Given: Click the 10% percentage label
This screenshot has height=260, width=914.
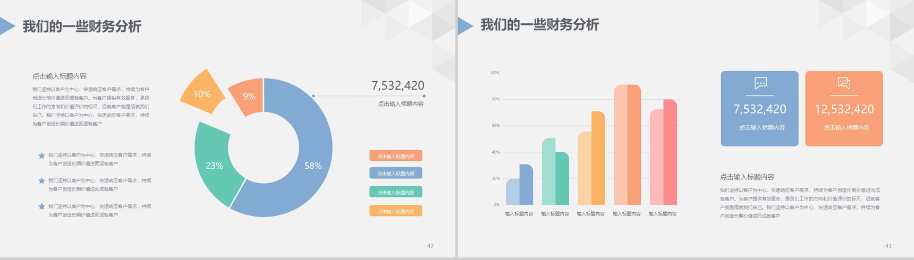Looking at the screenshot, I should pos(202,94).
